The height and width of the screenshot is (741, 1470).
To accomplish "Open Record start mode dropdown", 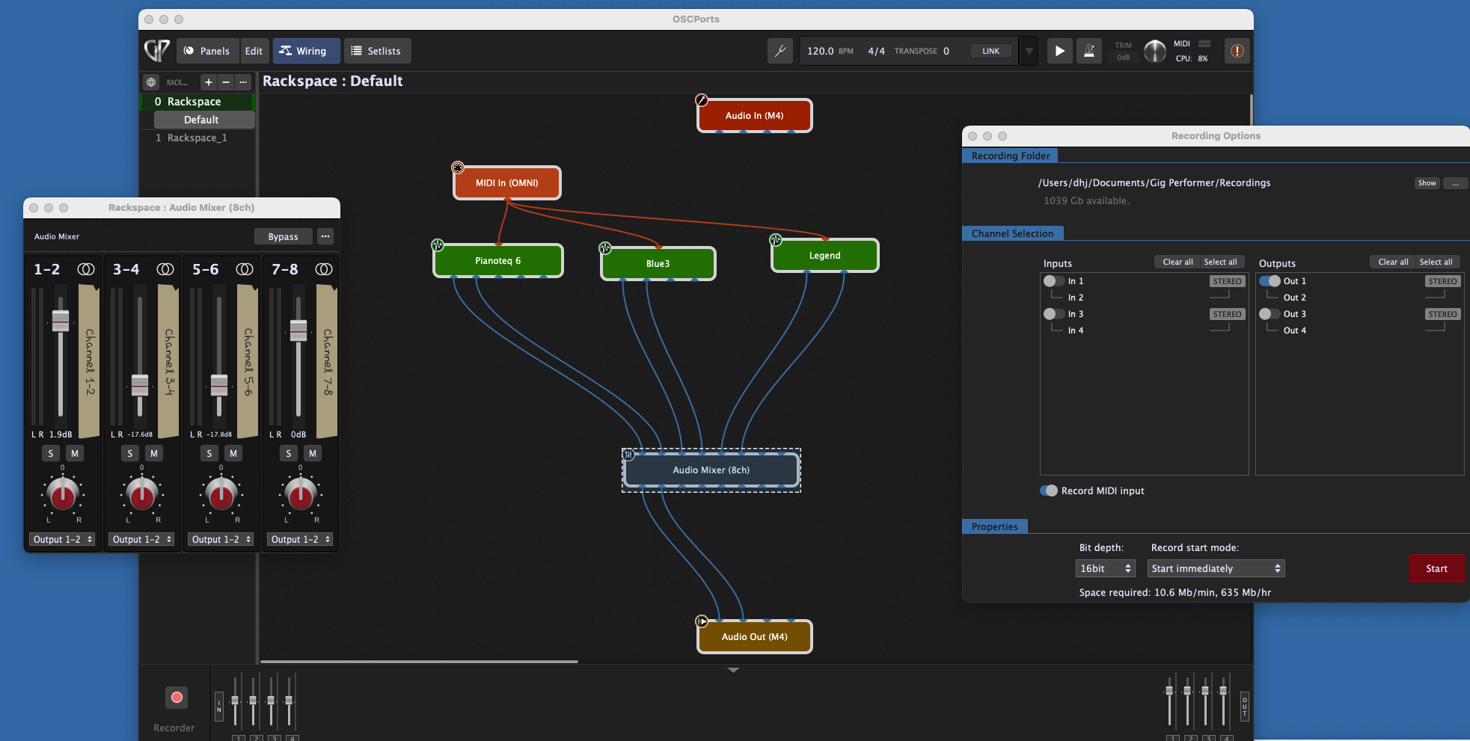I will coord(1216,568).
